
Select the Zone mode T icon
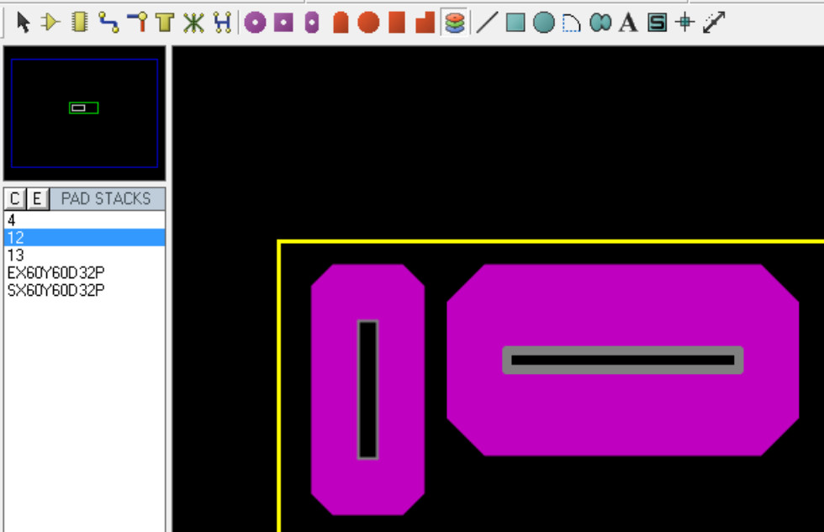pyautogui.click(x=165, y=23)
